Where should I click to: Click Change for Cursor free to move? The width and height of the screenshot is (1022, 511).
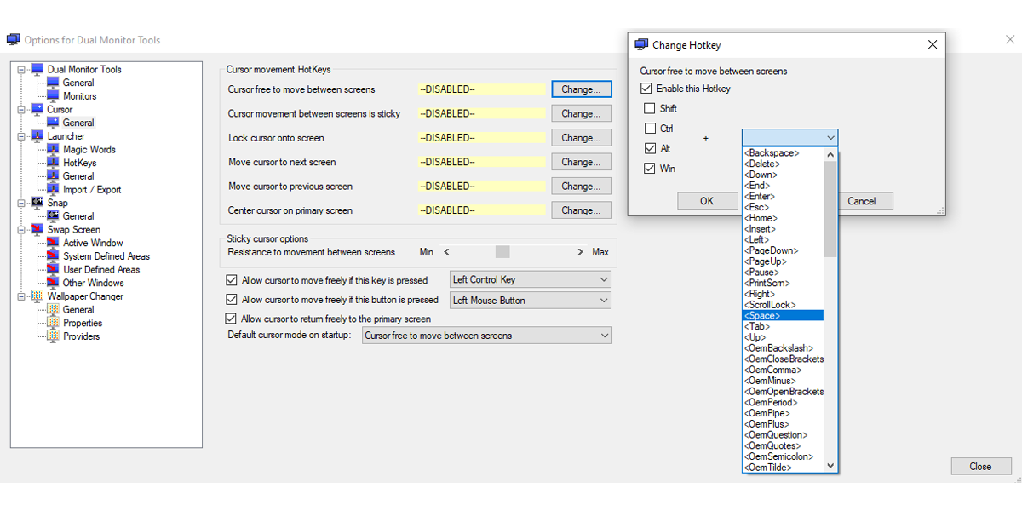point(582,89)
